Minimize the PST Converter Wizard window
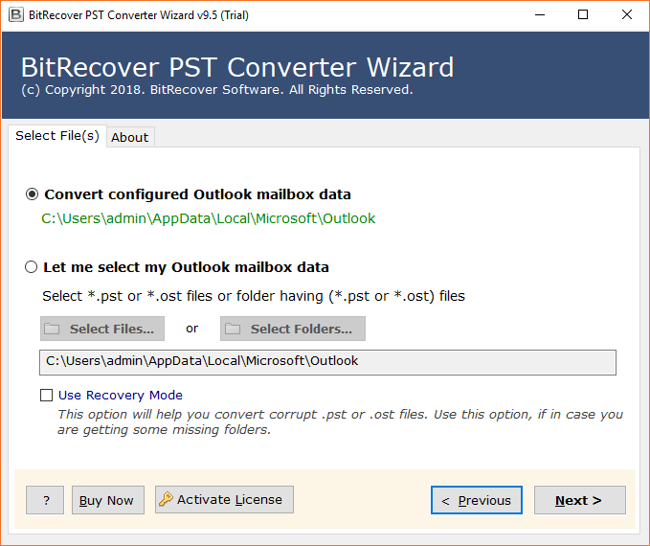This screenshot has height=546, width=650. [x=540, y=15]
